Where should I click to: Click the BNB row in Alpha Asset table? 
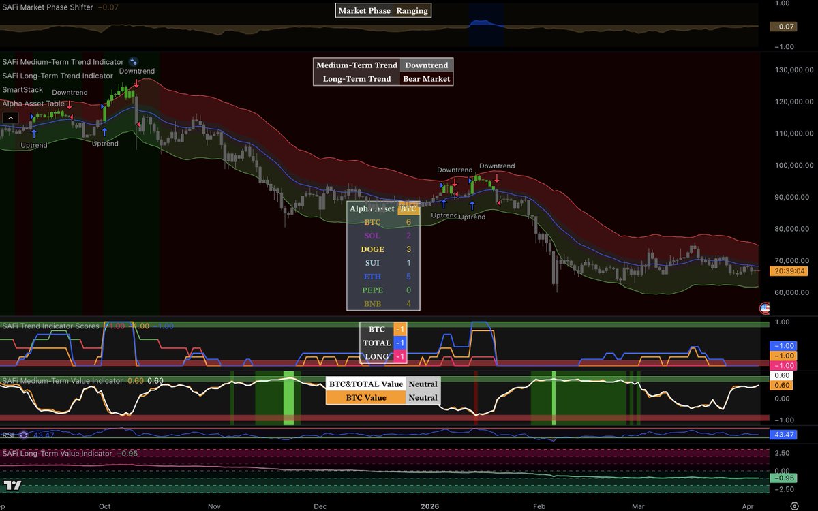(384, 303)
